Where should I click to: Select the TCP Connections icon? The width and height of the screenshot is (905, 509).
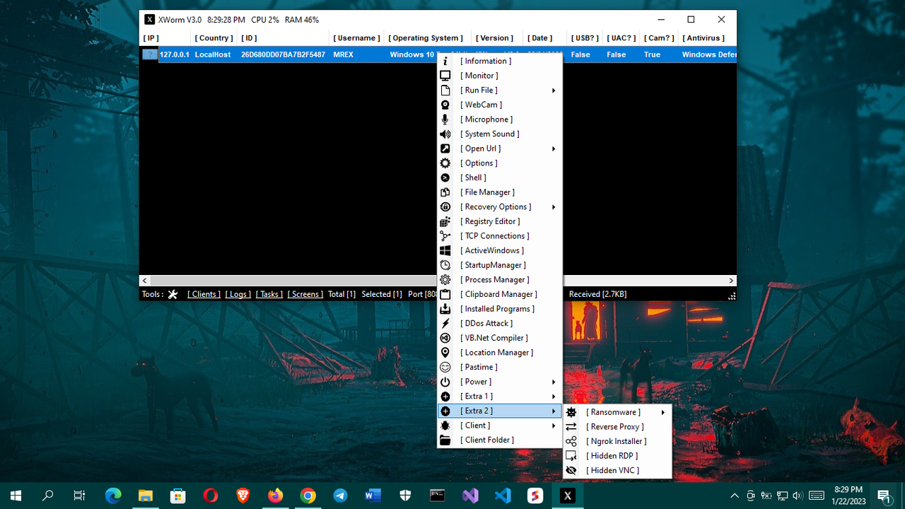click(445, 235)
